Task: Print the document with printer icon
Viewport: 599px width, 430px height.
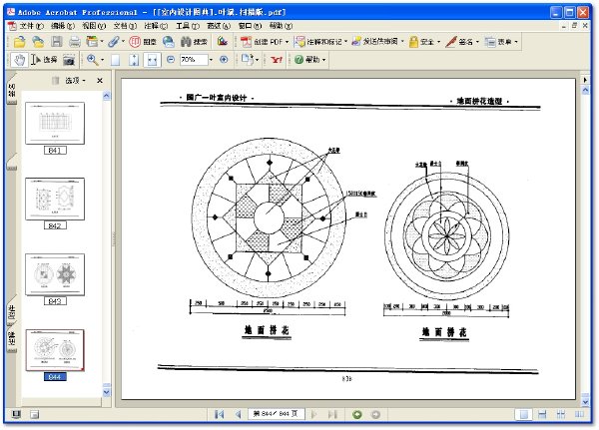Action: [x=75, y=42]
